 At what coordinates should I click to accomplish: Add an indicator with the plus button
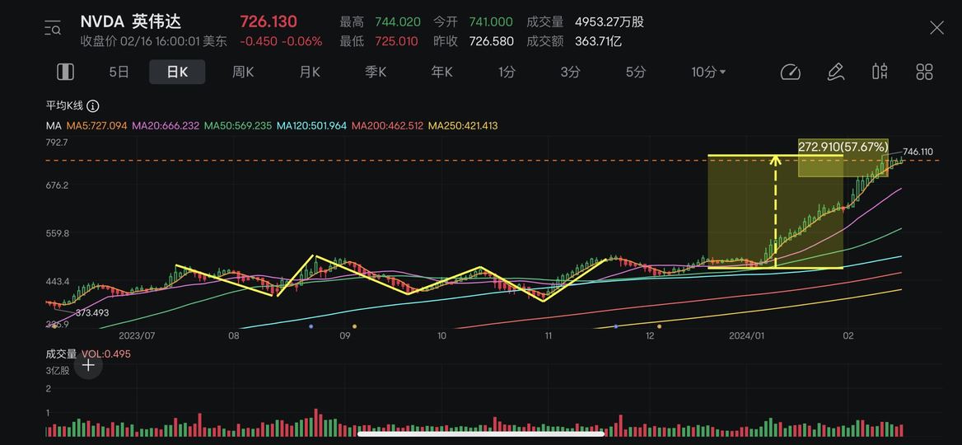[88, 366]
